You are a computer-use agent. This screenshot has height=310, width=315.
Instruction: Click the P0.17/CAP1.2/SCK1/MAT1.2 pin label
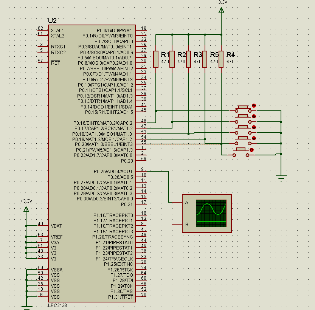point(104,129)
